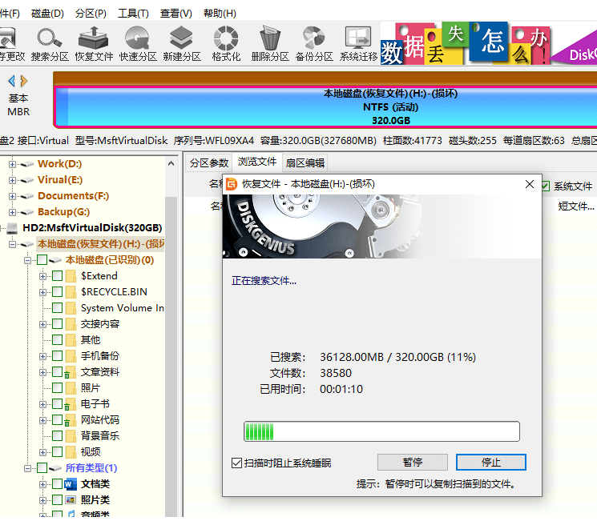Click the 系统迁移 (System Migration) icon
This screenshot has height=521, width=597.
[358, 44]
